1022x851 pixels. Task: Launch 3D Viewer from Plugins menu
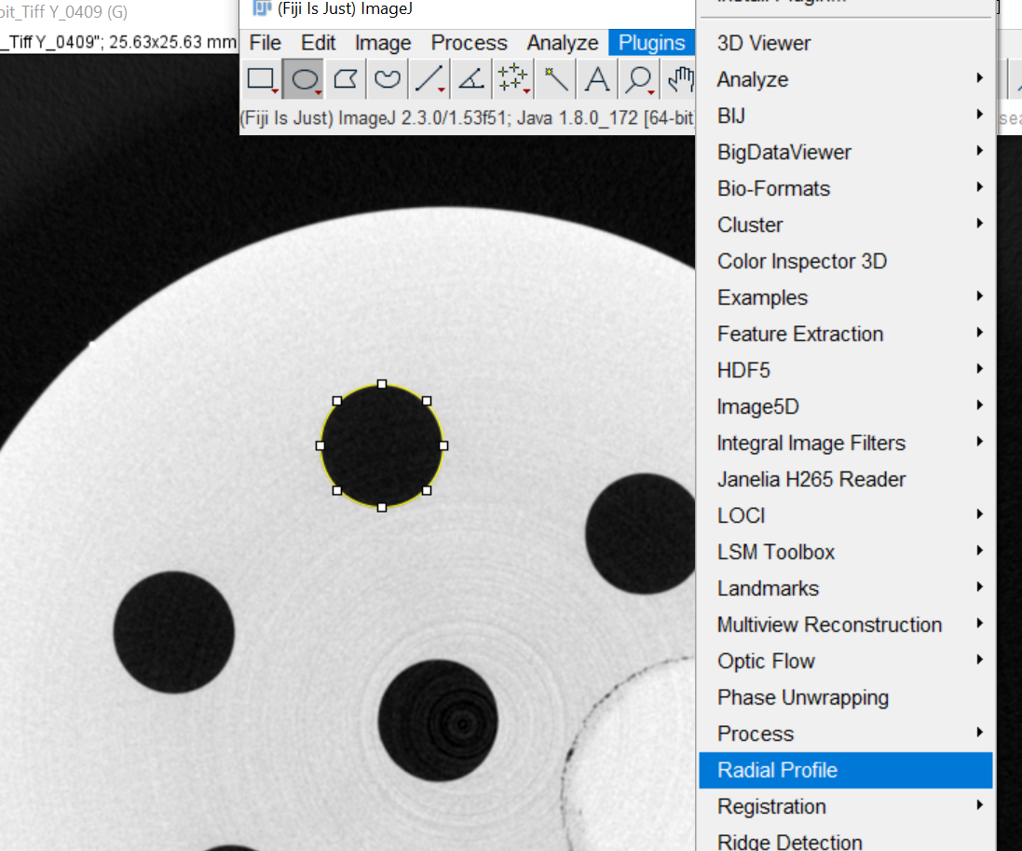[845, 43]
